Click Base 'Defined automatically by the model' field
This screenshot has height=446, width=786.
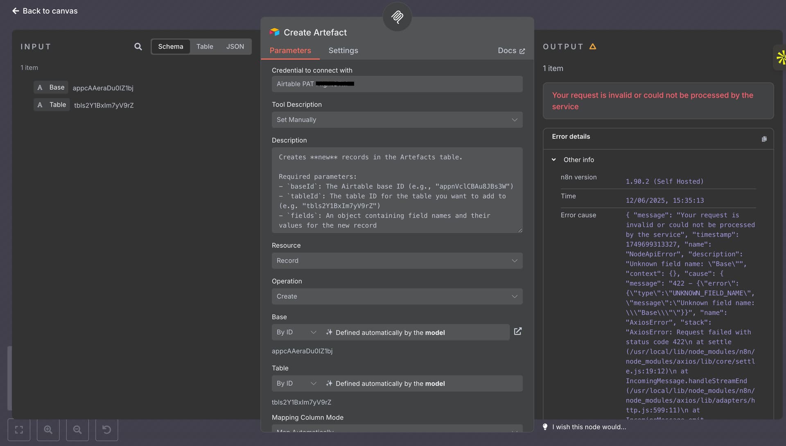point(415,332)
